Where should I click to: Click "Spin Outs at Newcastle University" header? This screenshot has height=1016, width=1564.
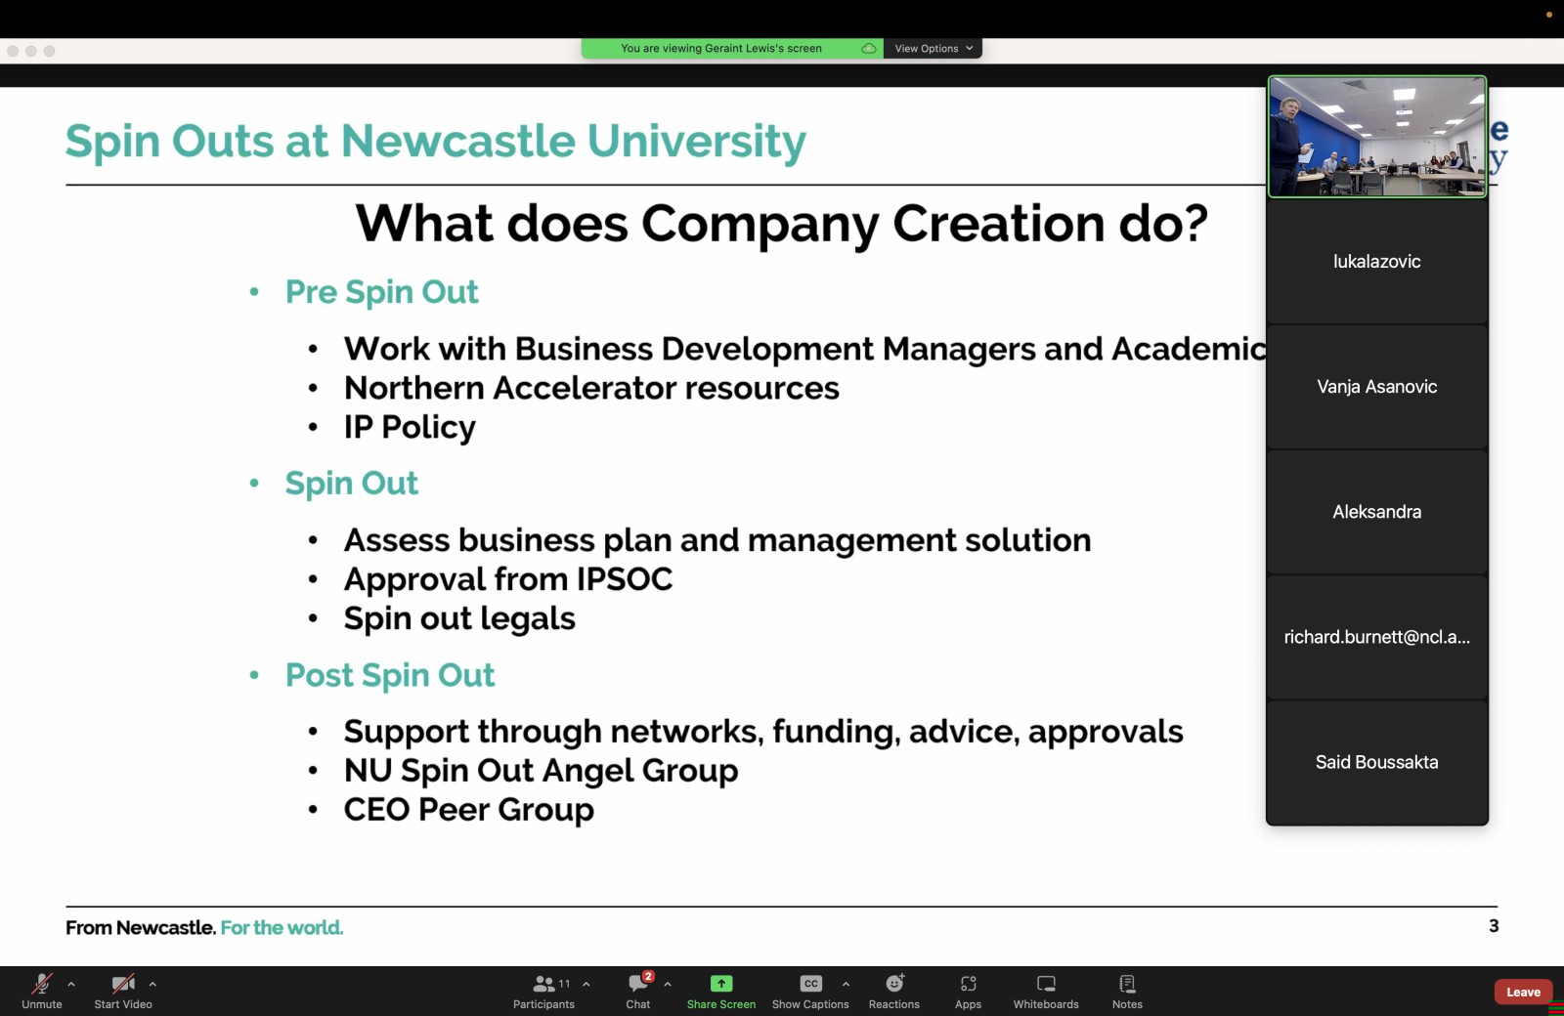coord(436,142)
